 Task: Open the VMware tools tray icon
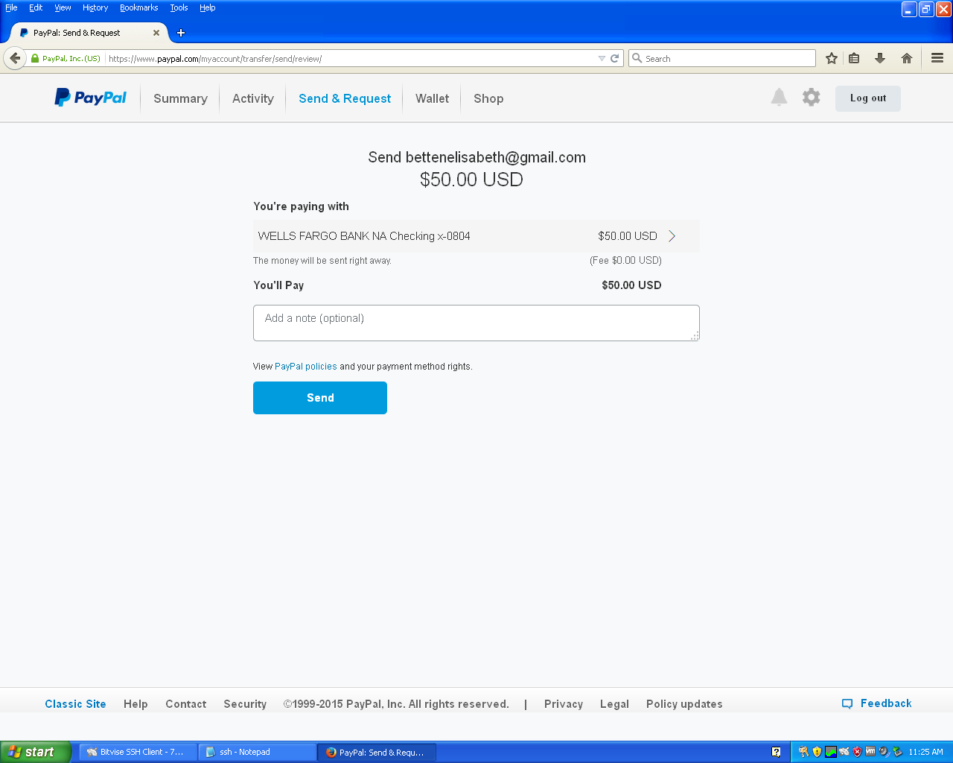coord(870,752)
